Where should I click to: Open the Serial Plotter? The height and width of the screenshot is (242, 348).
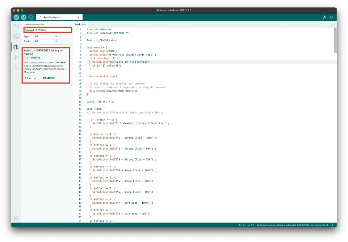pyautogui.click(x=324, y=17)
